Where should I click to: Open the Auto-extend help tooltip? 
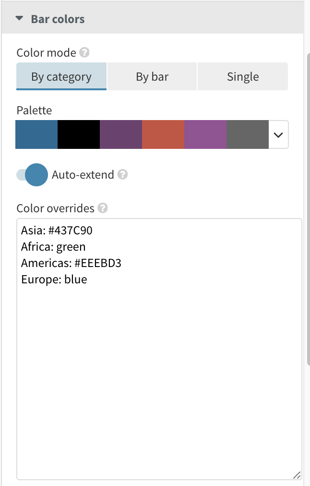tap(123, 175)
